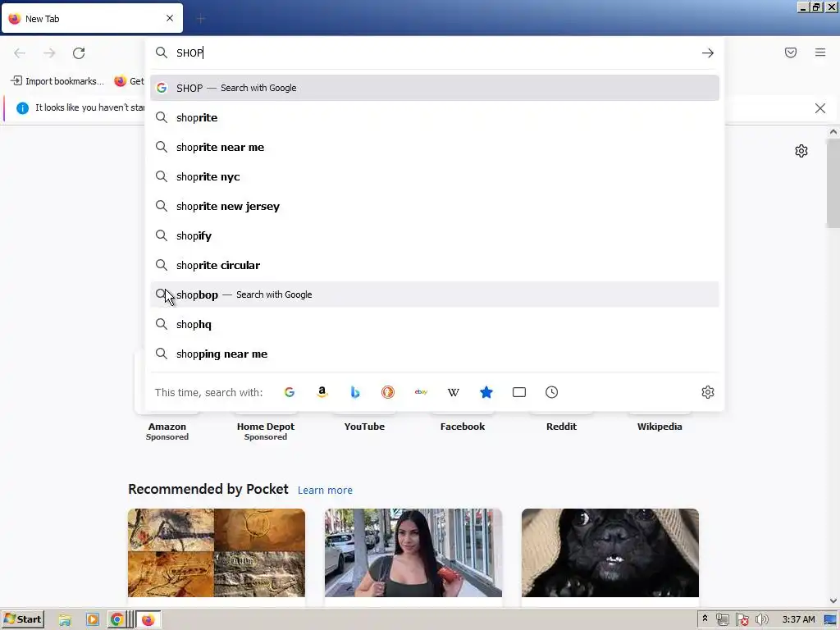Select SHOP Search with Google result

click(x=435, y=88)
